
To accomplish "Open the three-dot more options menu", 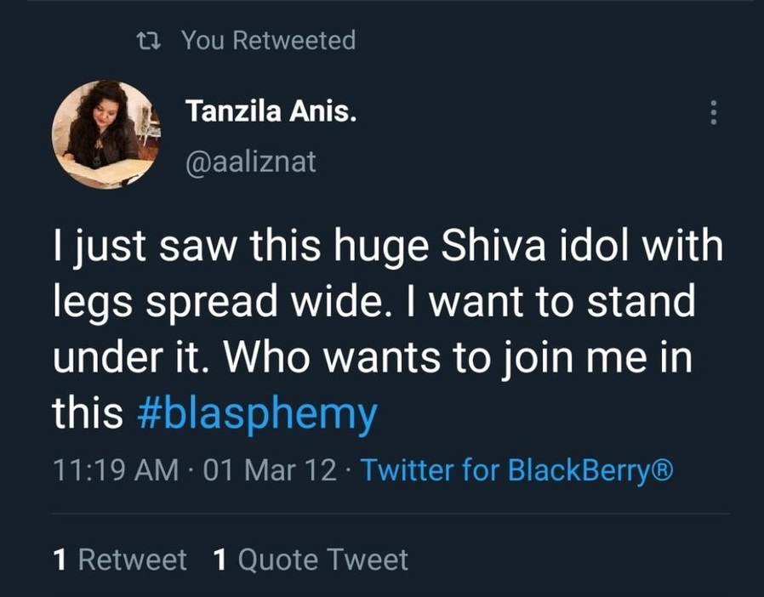I will click(x=713, y=112).
